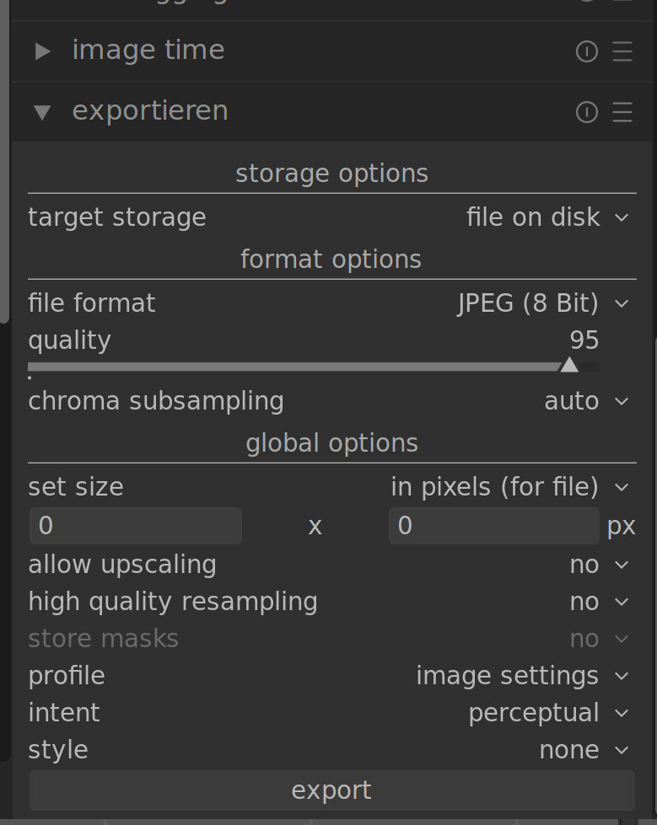Click reset icon of image time module

coord(586,51)
